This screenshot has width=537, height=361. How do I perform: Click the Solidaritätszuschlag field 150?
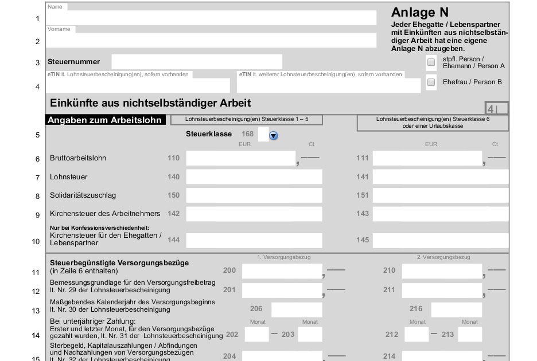tap(254, 195)
